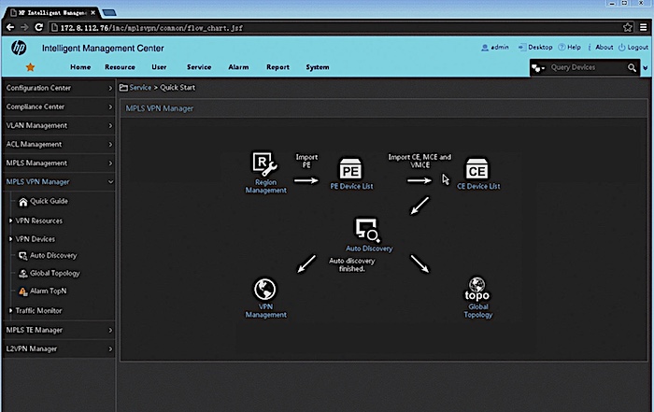Expand the Configuration Center section
This screenshot has width=654, height=412.
pyautogui.click(x=58, y=88)
